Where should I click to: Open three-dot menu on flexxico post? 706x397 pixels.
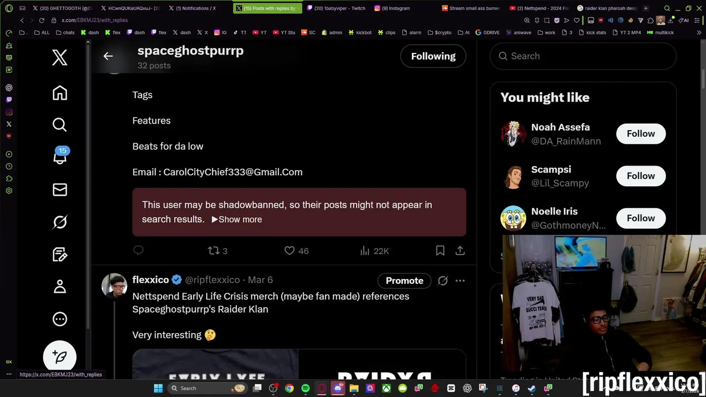460,281
